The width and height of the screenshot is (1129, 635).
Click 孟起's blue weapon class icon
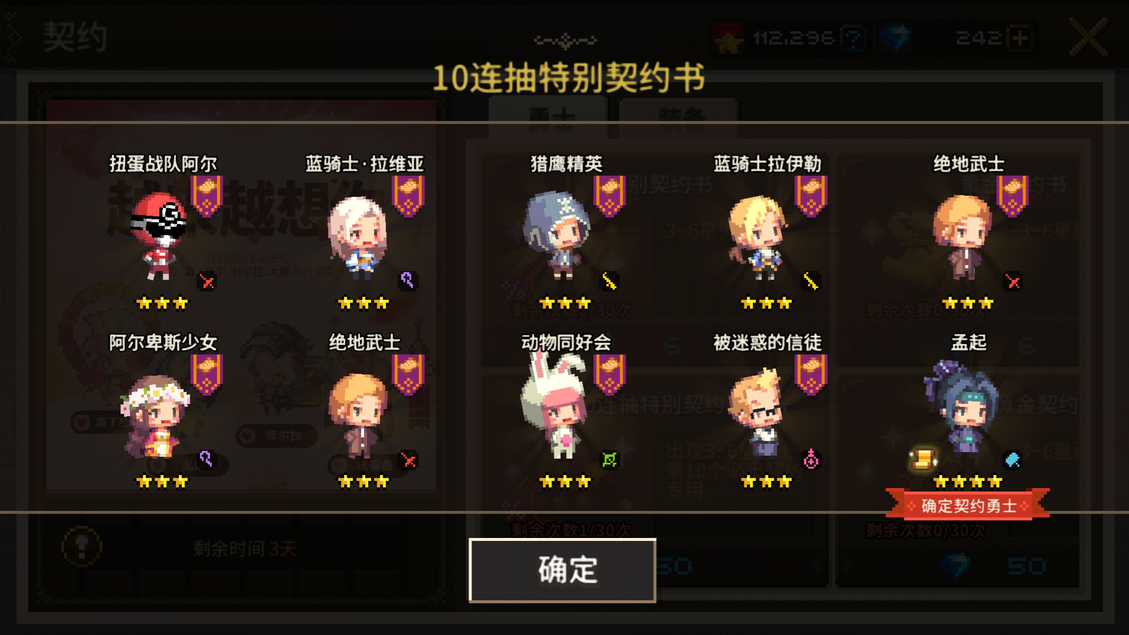[1013, 460]
